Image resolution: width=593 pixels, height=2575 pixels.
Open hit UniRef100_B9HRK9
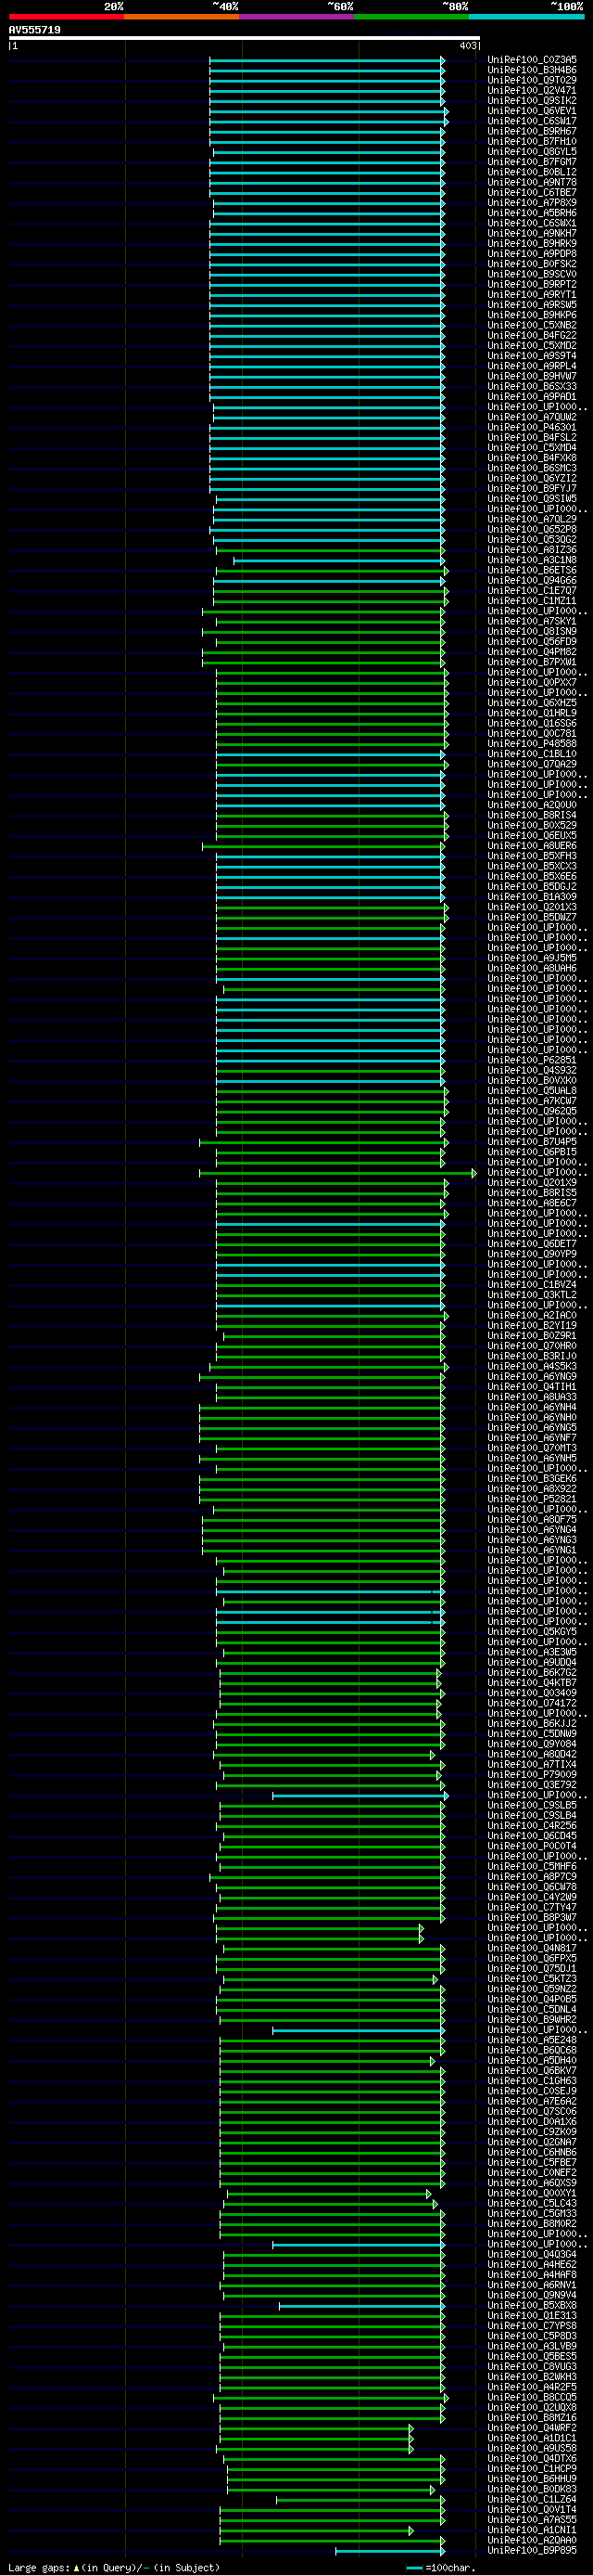[532, 243]
